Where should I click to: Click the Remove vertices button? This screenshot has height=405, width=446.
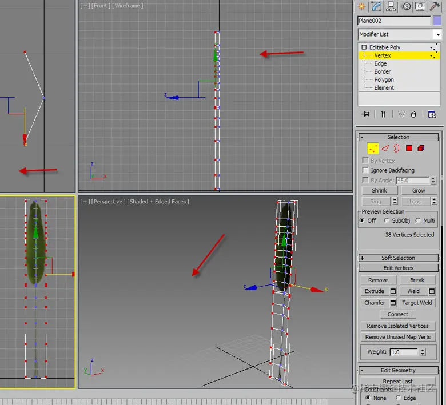pos(379,280)
